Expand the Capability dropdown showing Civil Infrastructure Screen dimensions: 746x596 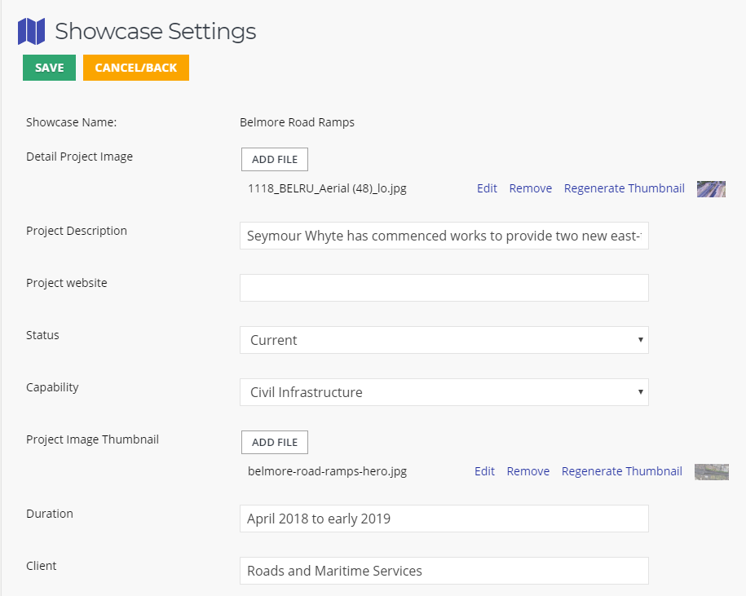point(444,392)
